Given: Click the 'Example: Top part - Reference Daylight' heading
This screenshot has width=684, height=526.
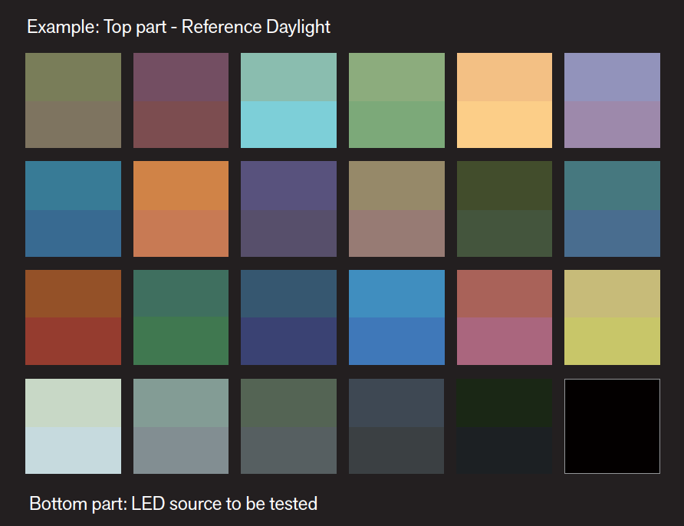Looking at the screenshot, I should click(179, 27).
